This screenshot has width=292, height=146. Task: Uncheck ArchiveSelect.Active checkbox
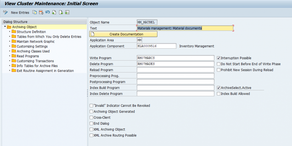219,88
